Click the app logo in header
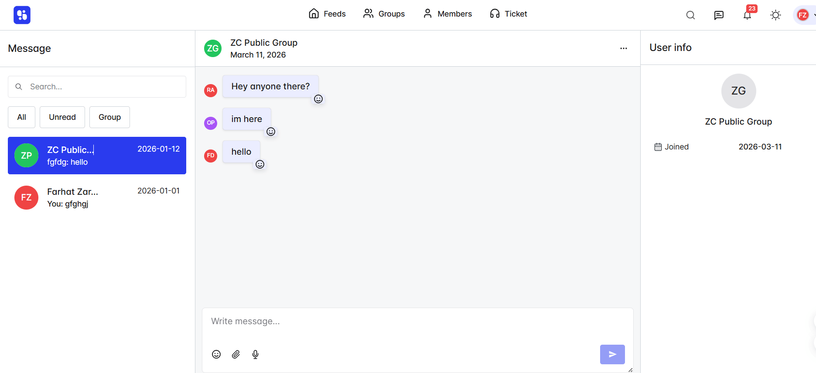Screen dimensions: 816x373 [x=22, y=15]
